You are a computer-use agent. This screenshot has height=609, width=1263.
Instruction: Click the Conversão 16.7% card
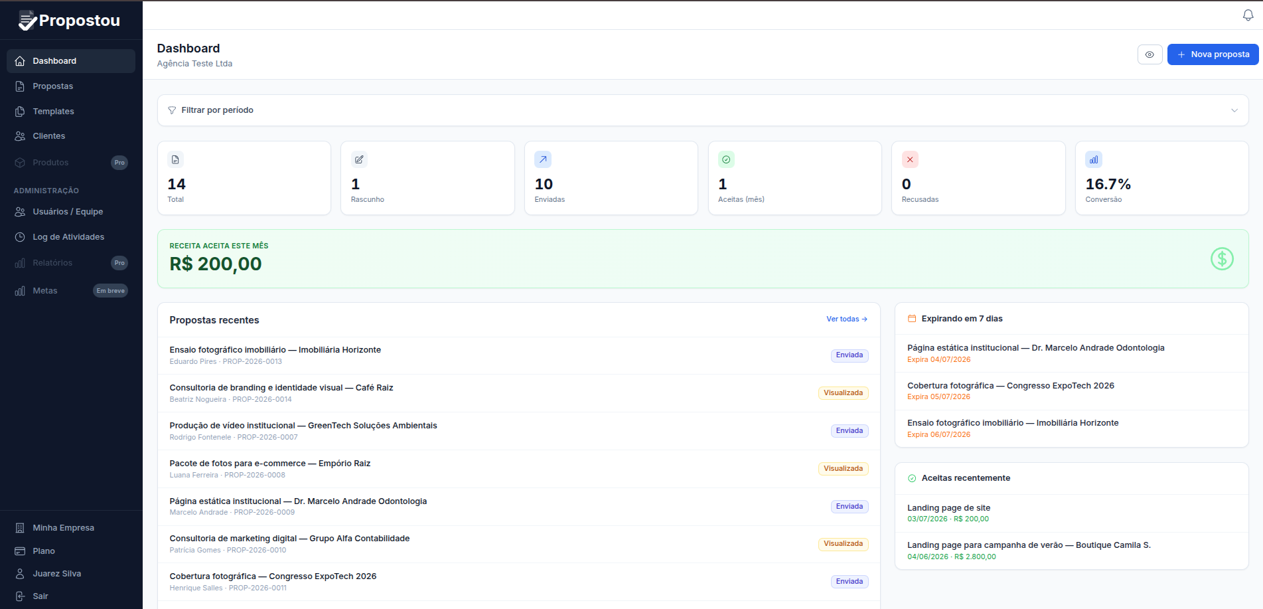point(1161,178)
